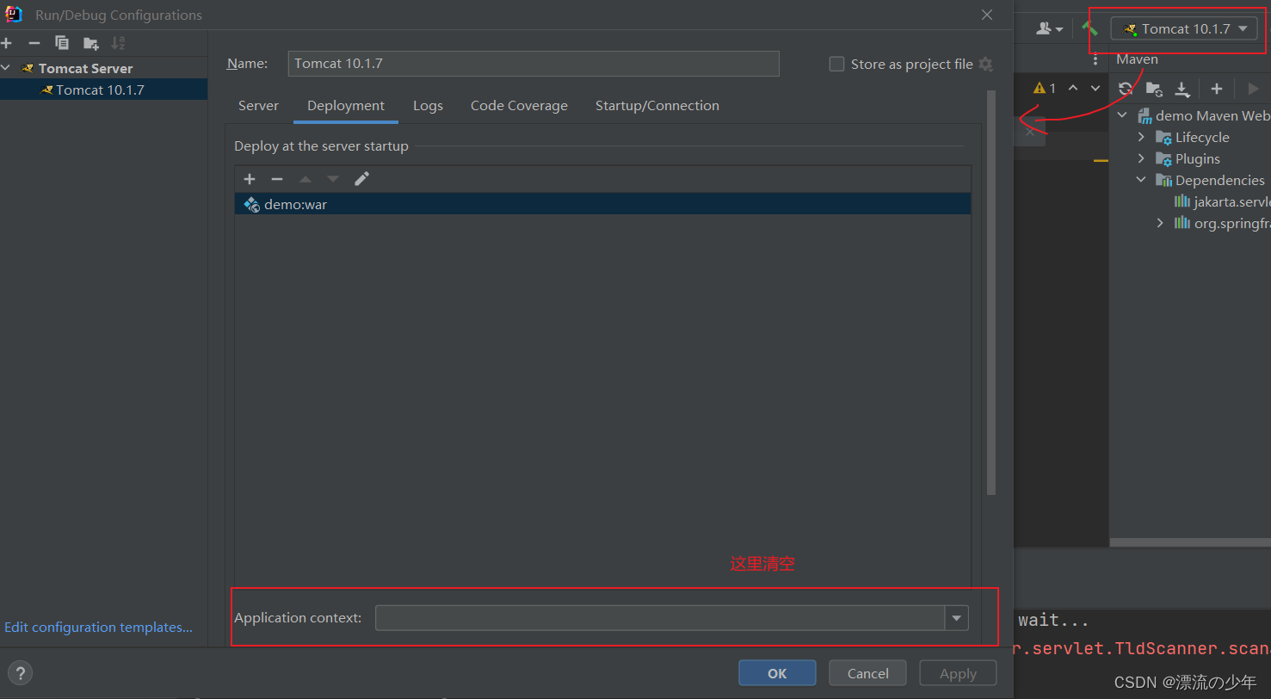Go to the next highlighted error arrow
This screenshot has height=699, width=1271.
(1095, 88)
